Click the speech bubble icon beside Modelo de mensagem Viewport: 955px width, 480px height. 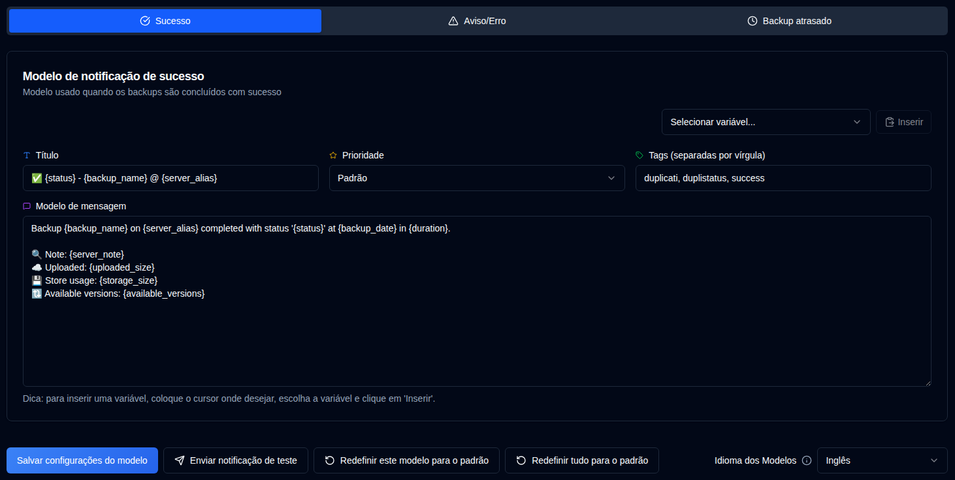pyautogui.click(x=27, y=206)
